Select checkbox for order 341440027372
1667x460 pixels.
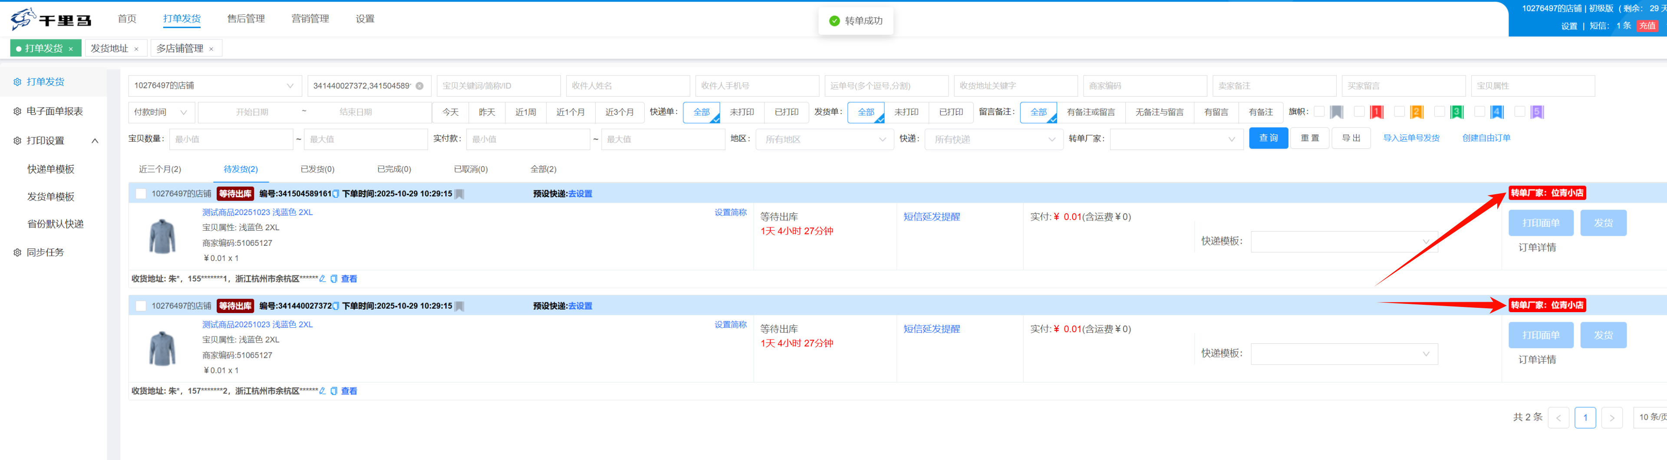(140, 306)
